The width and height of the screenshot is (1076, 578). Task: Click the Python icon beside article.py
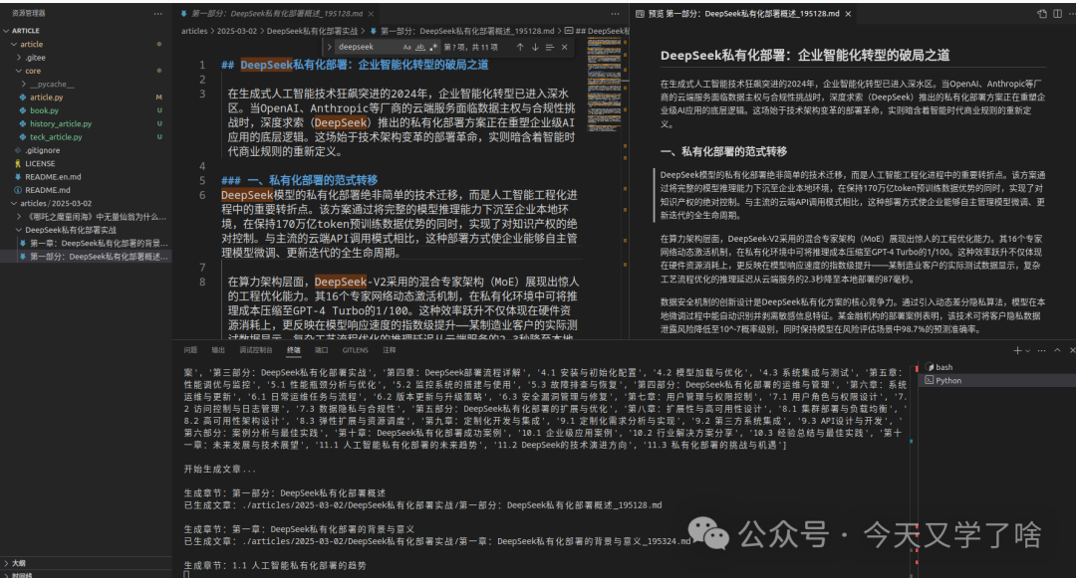pos(23,97)
